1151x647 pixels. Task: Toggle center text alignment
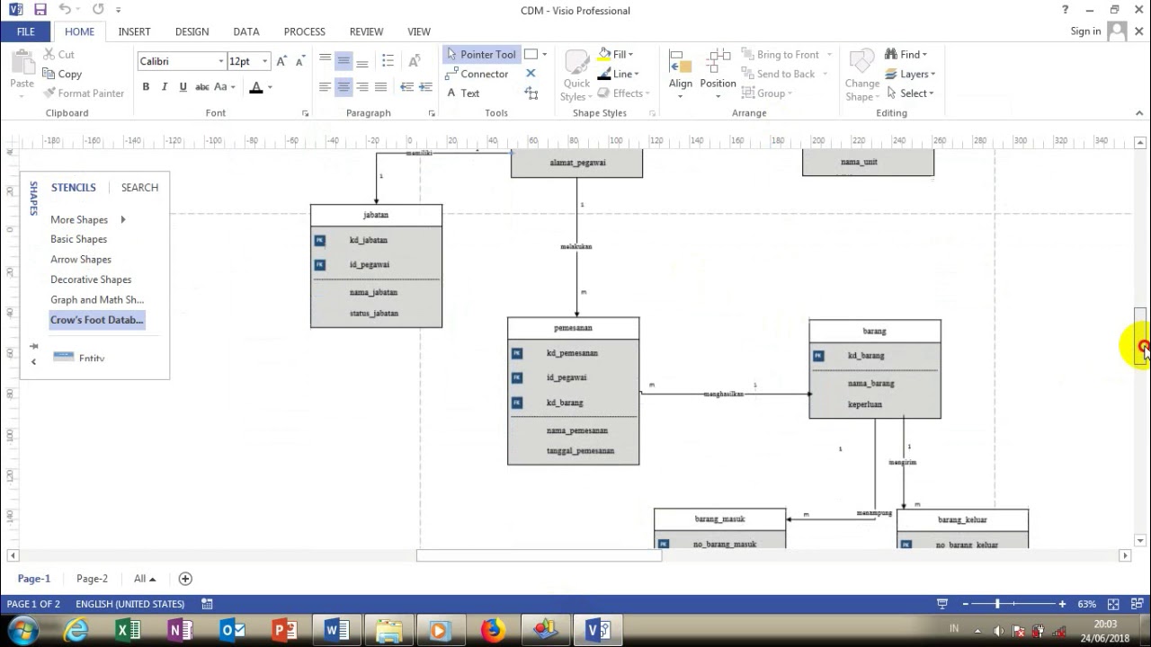(343, 87)
